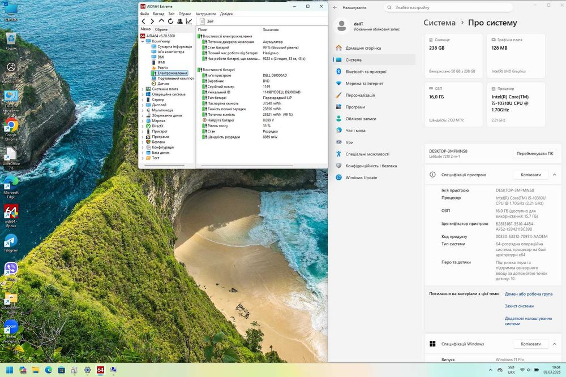Open Ігри settings page

pos(374,142)
